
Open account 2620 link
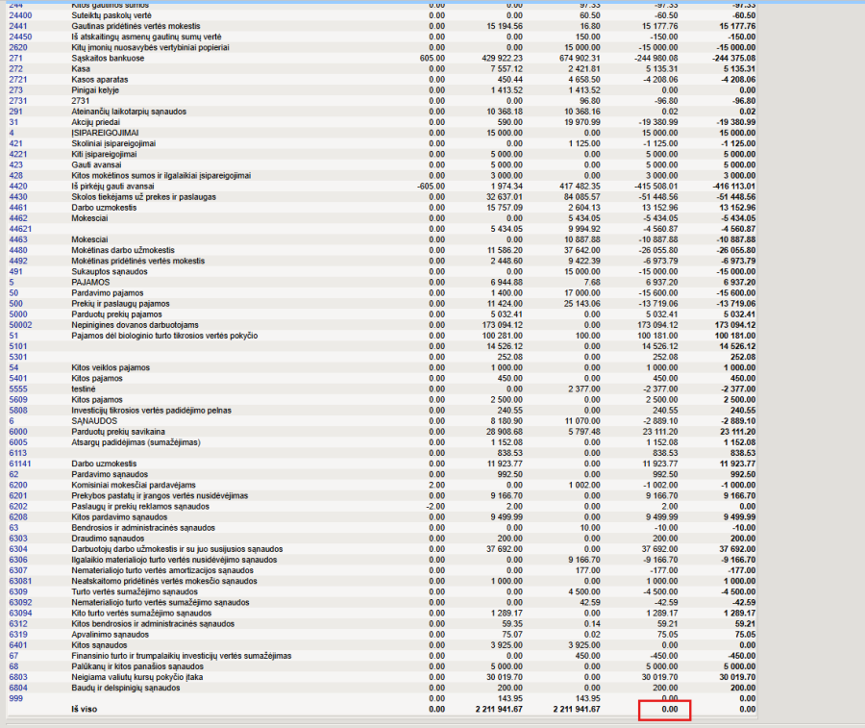[x=17, y=48]
